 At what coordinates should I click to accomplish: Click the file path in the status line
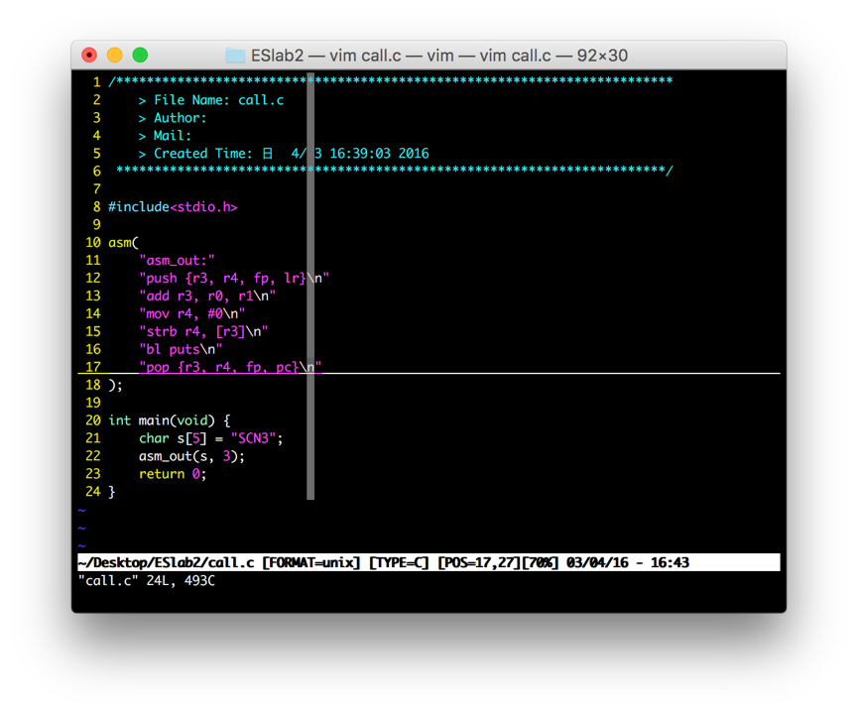167,562
